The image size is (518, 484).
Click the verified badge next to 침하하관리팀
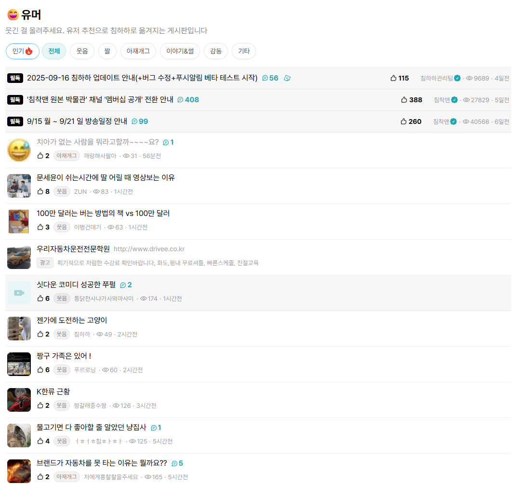click(x=457, y=78)
